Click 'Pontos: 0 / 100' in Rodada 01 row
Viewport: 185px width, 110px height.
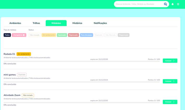tap(154, 59)
